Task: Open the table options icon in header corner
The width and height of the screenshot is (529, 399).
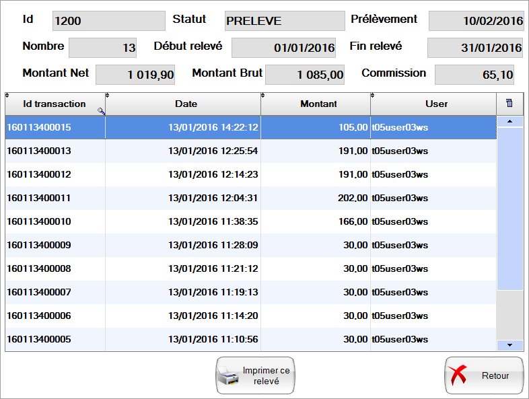Action: [x=509, y=104]
